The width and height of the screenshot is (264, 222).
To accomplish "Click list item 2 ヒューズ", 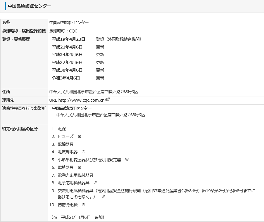I will [65, 136].
